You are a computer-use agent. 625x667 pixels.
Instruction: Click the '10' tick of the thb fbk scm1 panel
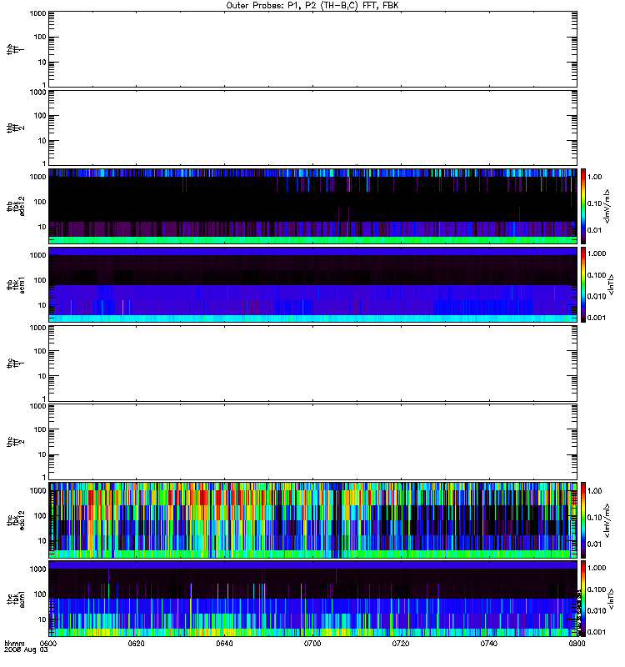(42, 305)
